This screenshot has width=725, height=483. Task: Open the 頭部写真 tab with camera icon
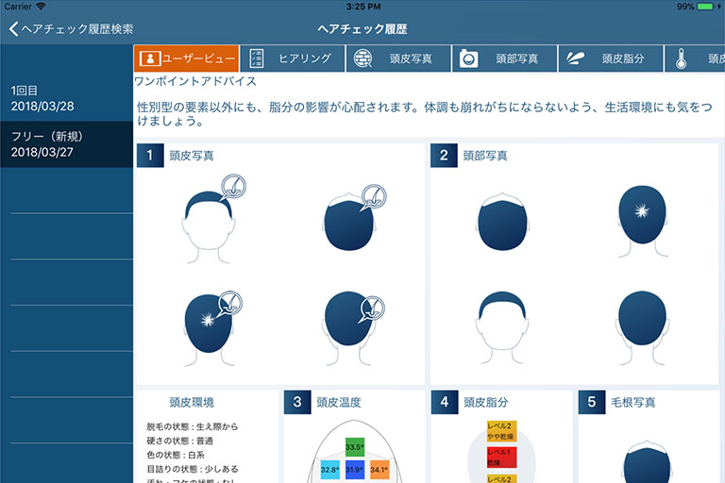pos(504,58)
